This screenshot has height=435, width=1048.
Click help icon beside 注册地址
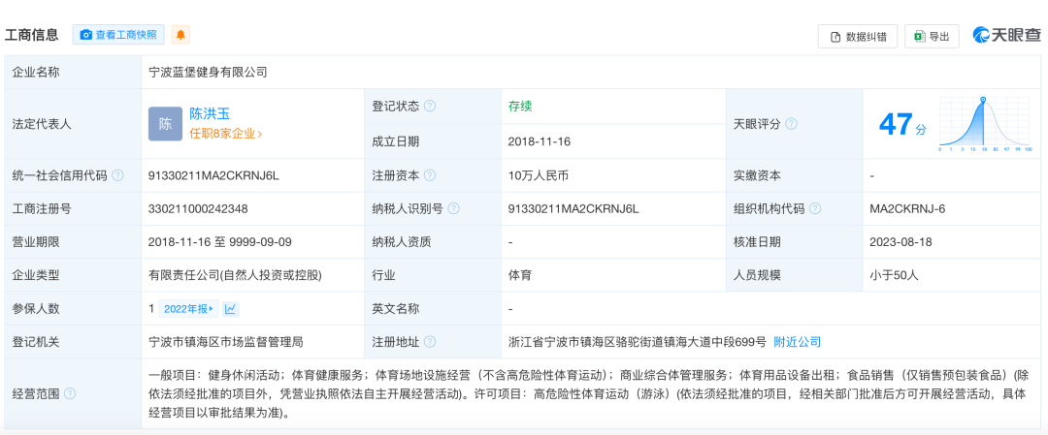pos(430,342)
